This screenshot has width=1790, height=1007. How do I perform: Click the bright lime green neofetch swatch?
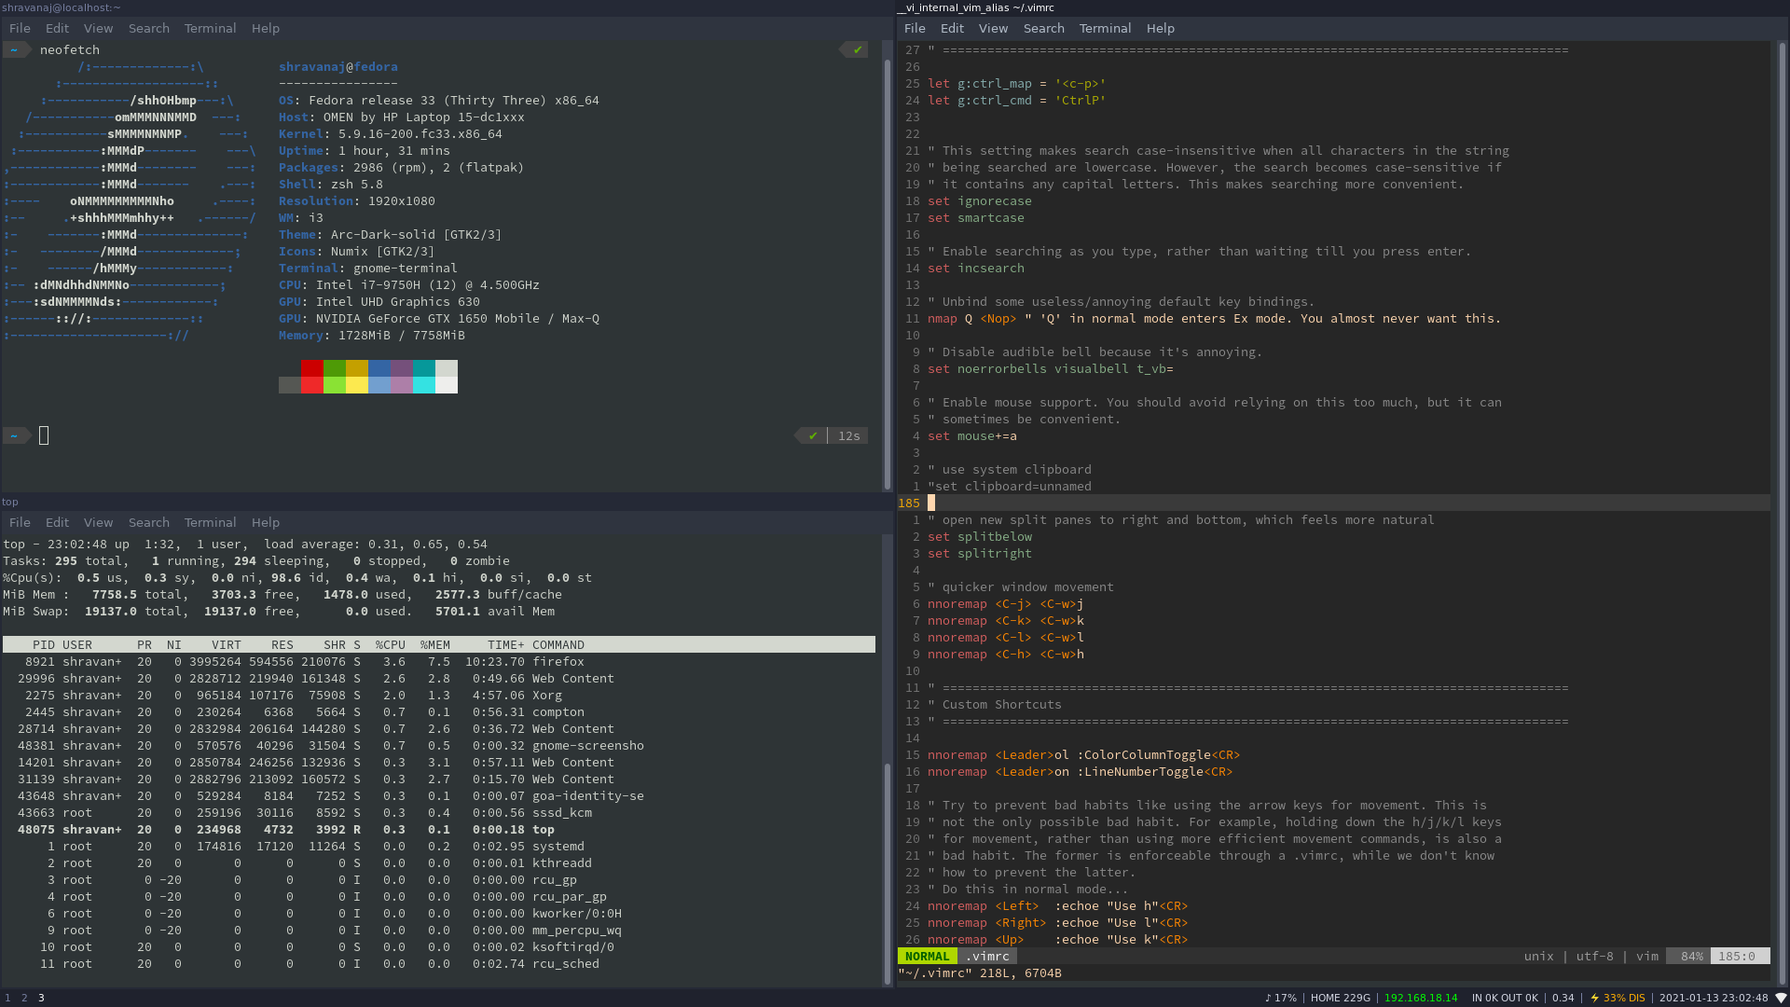click(335, 385)
